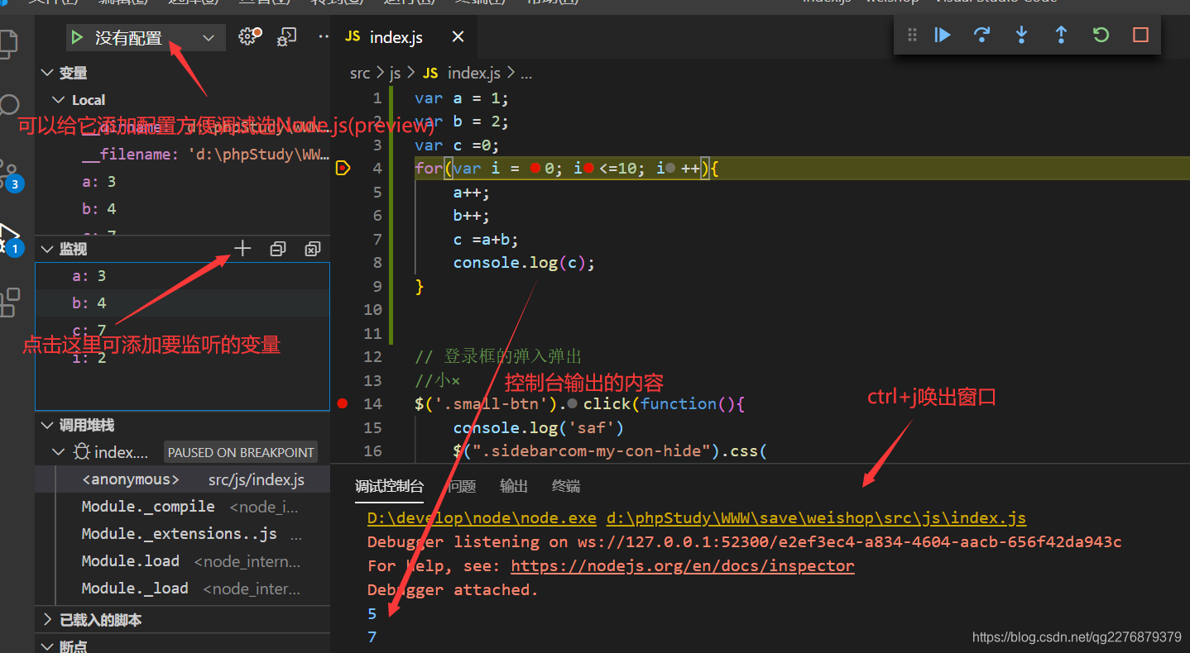This screenshot has height=653, width=1190.
Task: Open the debug configuration dropdown 没有配置
Action: (146, 37)
